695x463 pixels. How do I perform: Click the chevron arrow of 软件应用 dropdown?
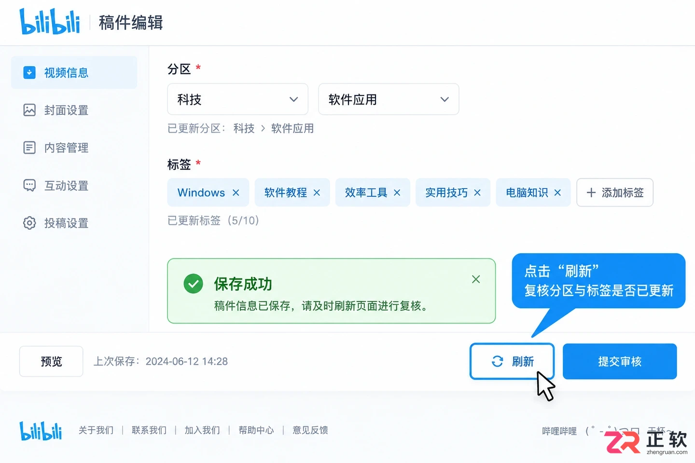[445, 99]
